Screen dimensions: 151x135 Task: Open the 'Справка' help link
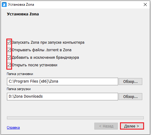click(13, 127)
